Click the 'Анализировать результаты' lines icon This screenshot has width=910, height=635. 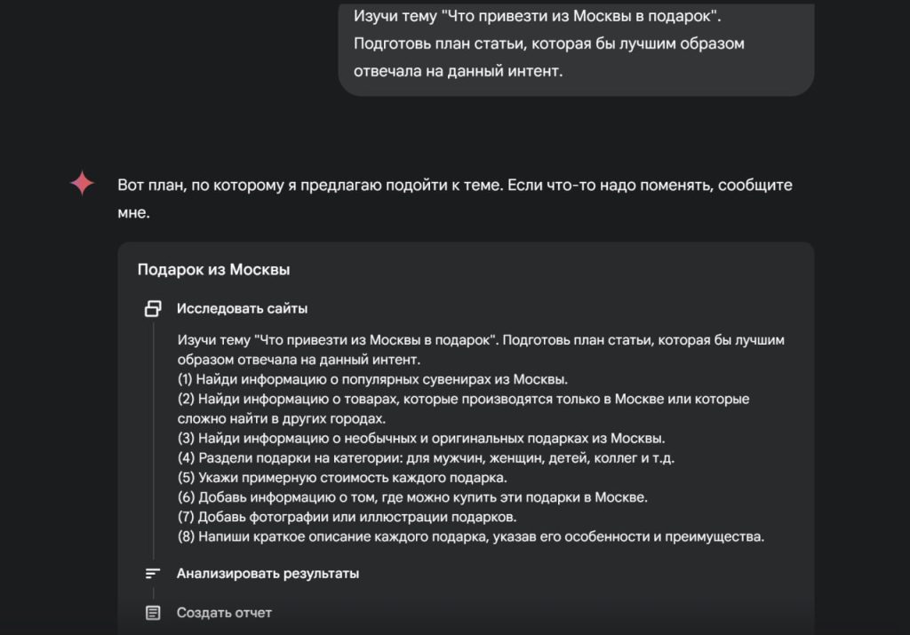[x=153, y=574]
